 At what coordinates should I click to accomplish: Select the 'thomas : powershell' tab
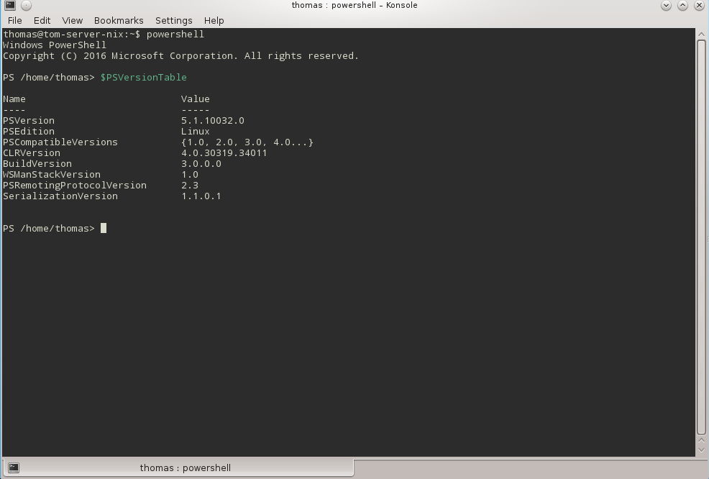click(178, 467)
